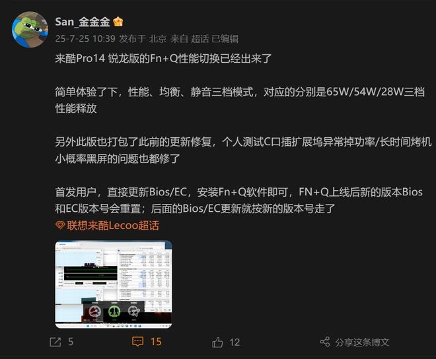
Task: Click the red-tinted gauge icon in thumbnail
Action: pos(94,311)
